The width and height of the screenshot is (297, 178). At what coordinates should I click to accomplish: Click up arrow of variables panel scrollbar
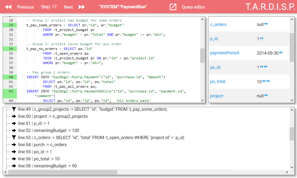292,19
